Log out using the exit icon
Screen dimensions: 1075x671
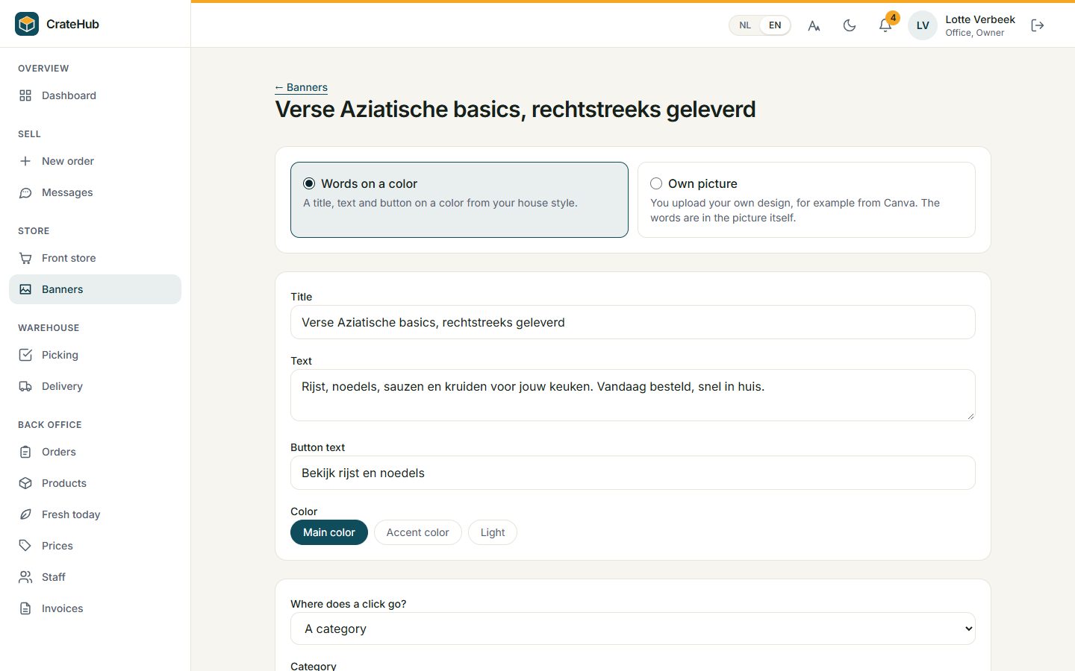(x=1038, y=25)
